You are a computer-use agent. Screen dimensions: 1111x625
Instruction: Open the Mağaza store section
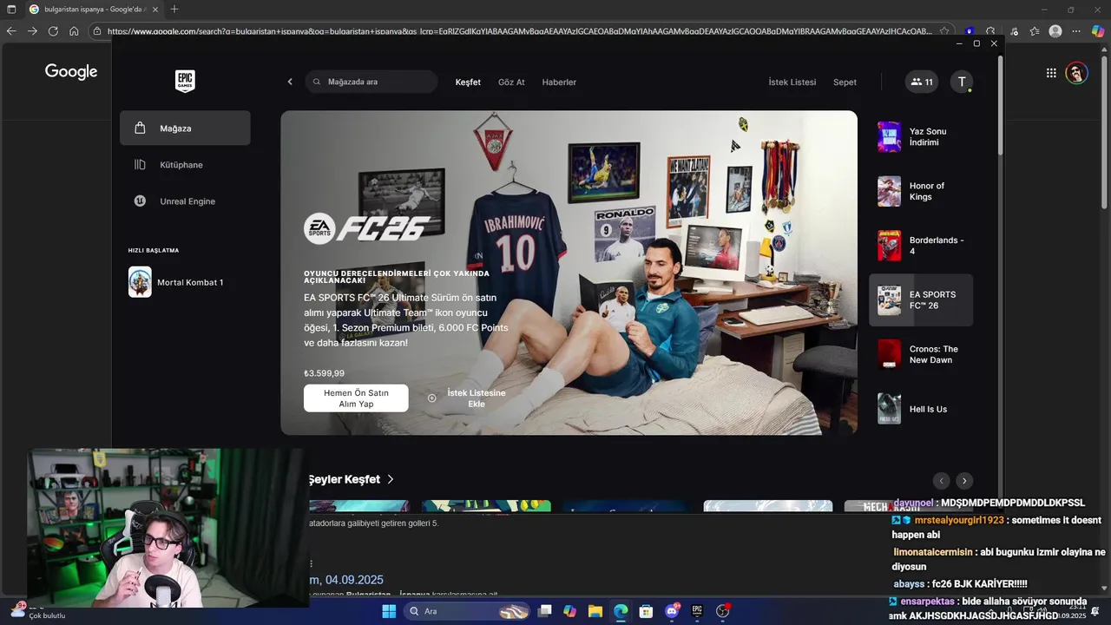pos(185,128)
